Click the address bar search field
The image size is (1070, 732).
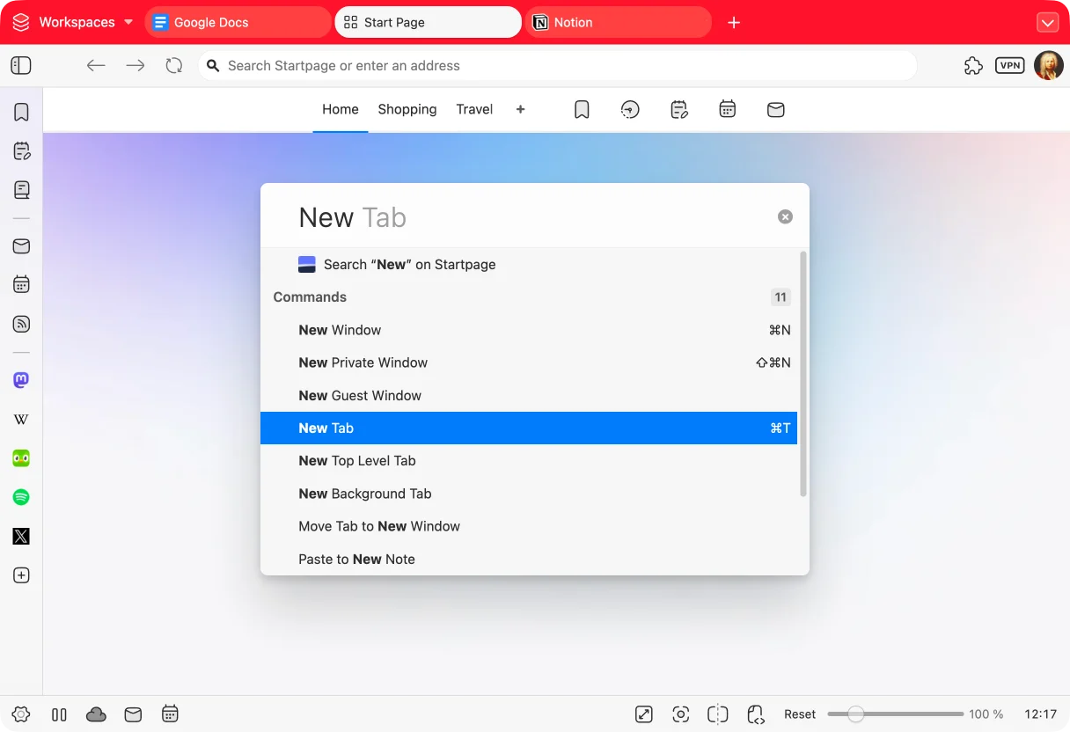point(554,66)
